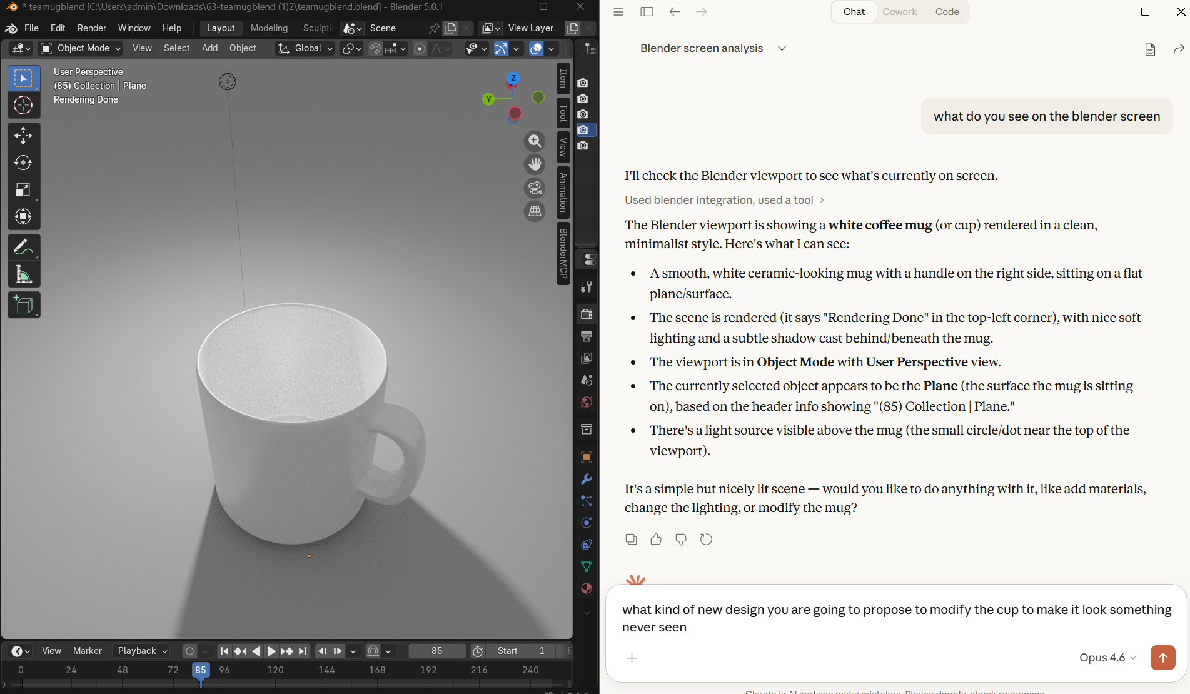Select the Rotate tool
1190x694 pixels.
point(24,163)
